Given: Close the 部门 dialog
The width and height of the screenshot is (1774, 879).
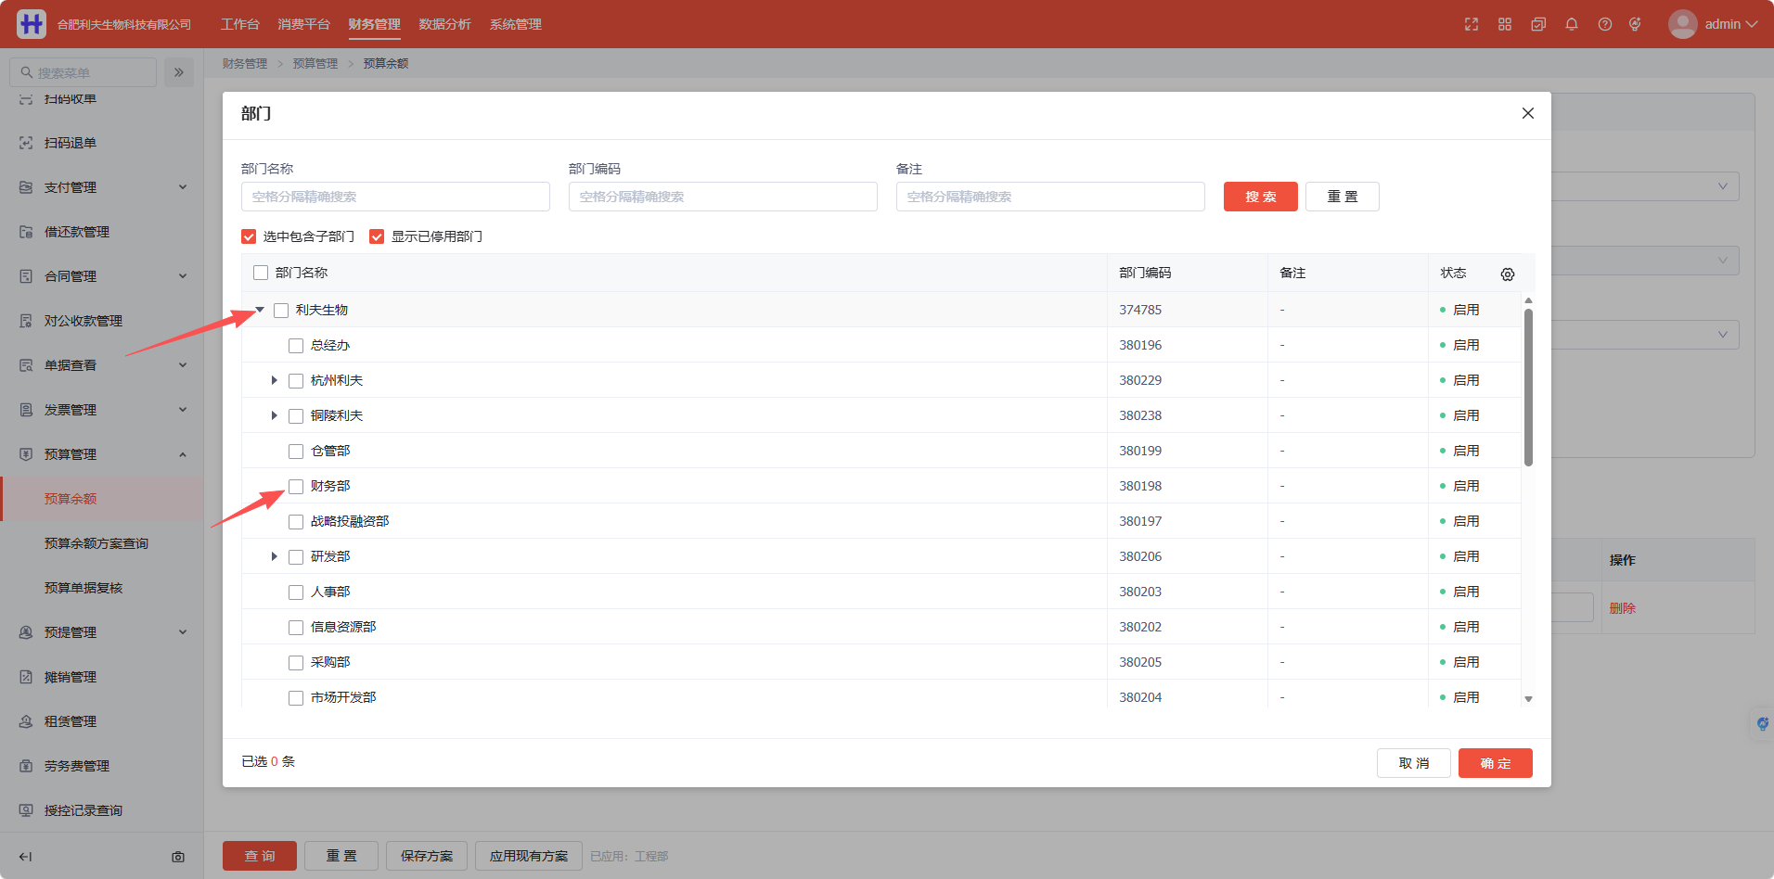Looking at the screenshot, I should coord(1528,113).
